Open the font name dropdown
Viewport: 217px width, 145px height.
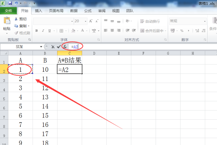tap(72, 21)
